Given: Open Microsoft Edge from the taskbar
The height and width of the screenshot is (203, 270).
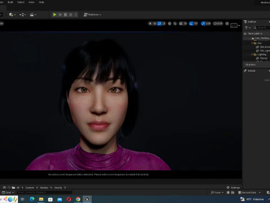Looking at the screenshot, I should [32, 199].
